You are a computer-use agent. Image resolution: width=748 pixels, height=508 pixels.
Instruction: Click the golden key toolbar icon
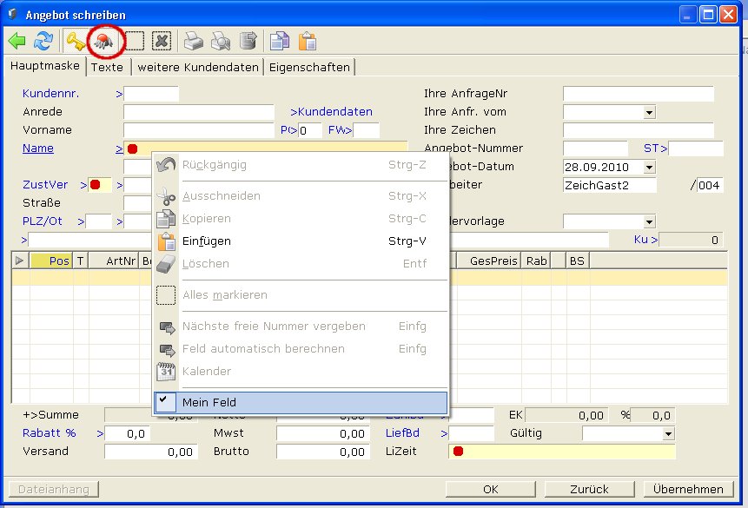pos(76,41)
